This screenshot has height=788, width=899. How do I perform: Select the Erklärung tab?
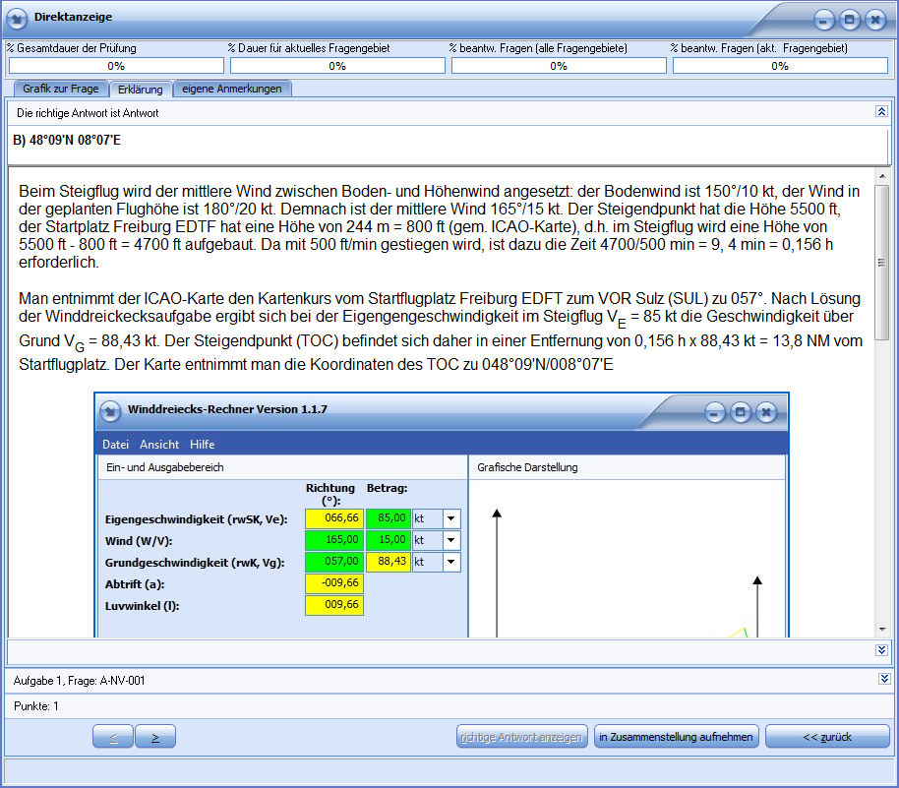click(141, 90)
